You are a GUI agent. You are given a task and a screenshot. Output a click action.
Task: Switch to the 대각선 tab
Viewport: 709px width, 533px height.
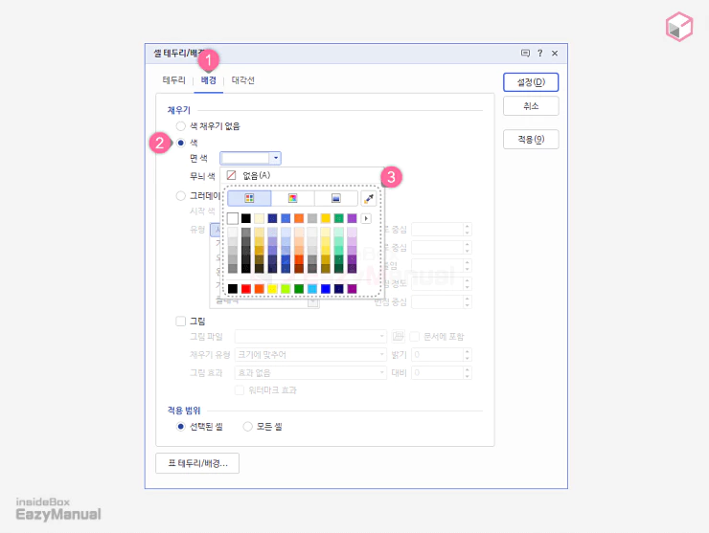pyautogui.click(x=242, y=80)
